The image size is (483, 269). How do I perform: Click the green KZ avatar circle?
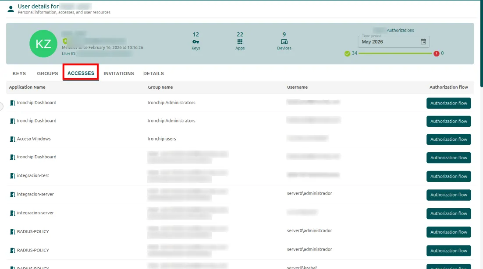pos(43,43)
